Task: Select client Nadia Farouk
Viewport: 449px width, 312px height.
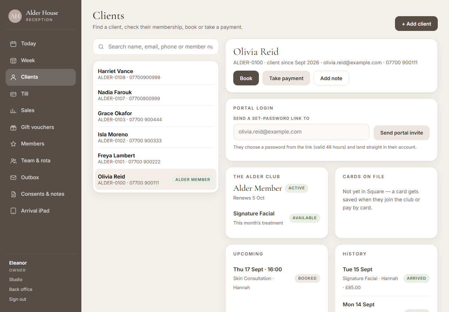Action: (x=156, y=95)
